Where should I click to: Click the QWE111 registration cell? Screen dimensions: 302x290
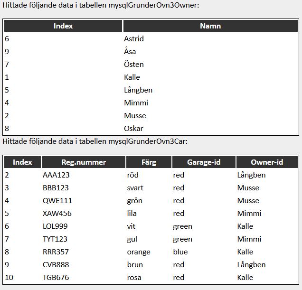(57, 201)
